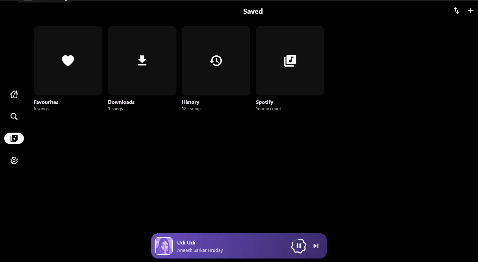The width and height of the screenshot is (478, 262).
Task: Click the '125 songs' count text
Action: [192, 109]
